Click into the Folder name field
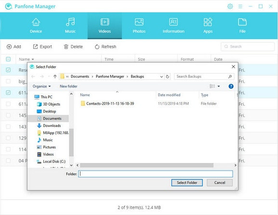The width and height of the screenshot is (278, 215). 156,174
